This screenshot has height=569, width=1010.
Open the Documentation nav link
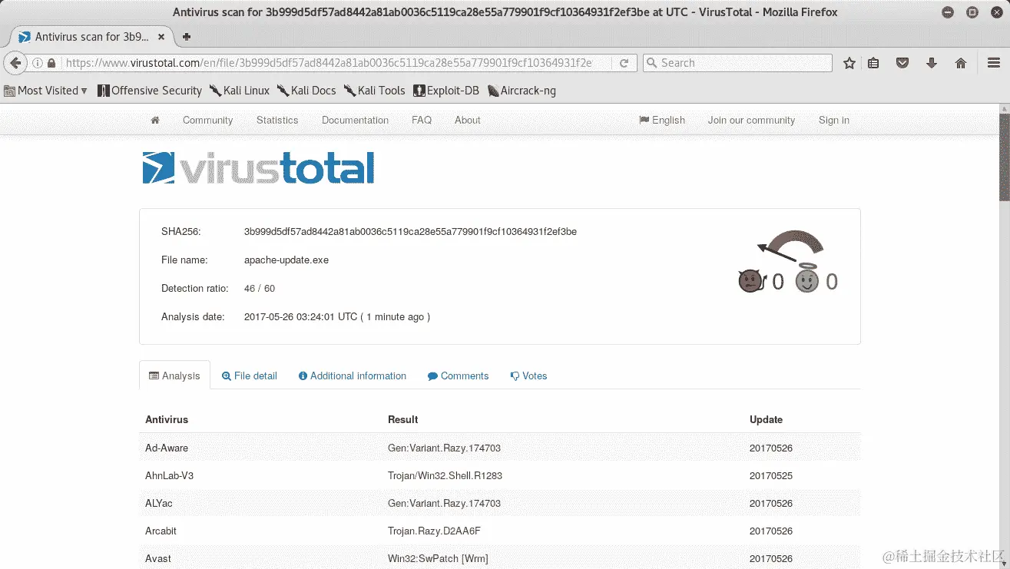coord(355,121)
